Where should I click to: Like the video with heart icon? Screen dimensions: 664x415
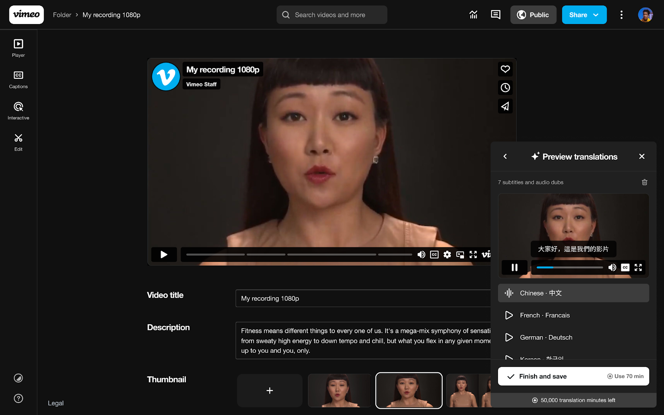point(505,69)
